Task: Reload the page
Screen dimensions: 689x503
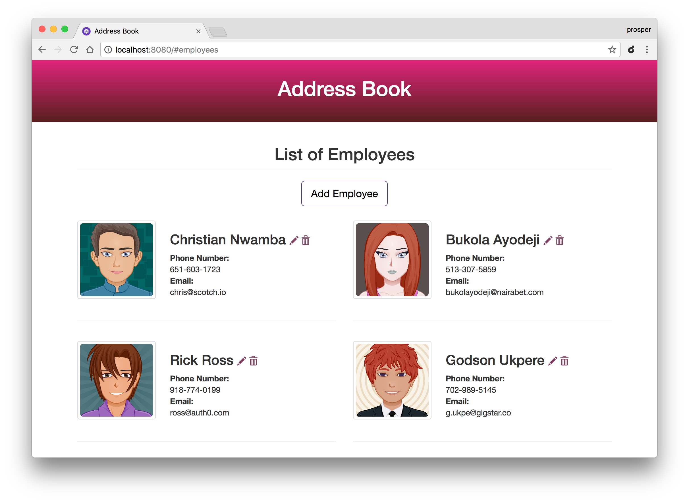Action: coord(74,50)
